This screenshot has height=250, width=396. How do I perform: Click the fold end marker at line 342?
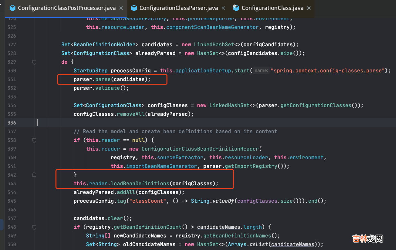34,175
